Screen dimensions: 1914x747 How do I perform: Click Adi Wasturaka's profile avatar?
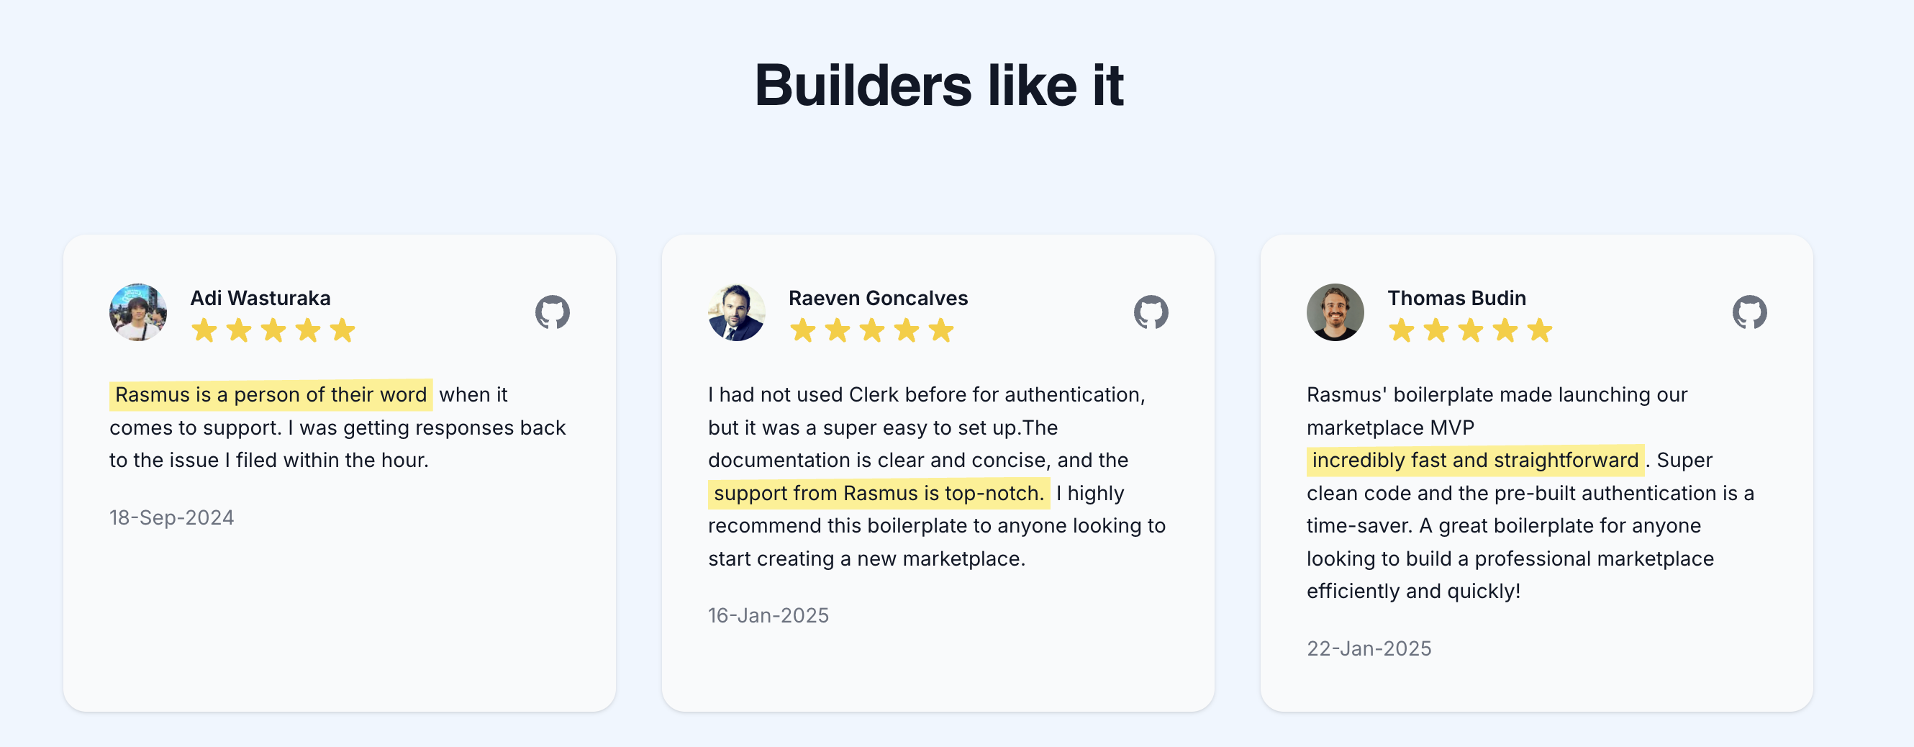[138, 312]
